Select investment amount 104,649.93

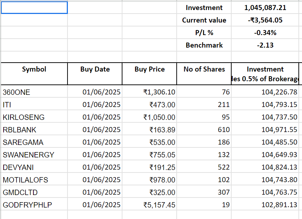pos(265,155)
